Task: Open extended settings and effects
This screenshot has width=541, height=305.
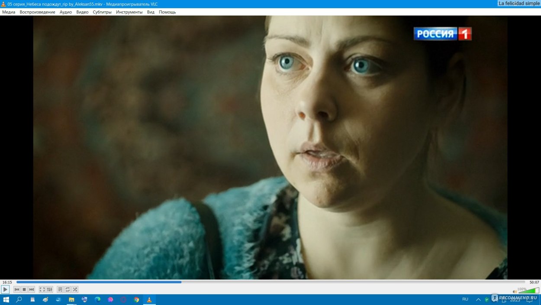Action: coord(50,289)
